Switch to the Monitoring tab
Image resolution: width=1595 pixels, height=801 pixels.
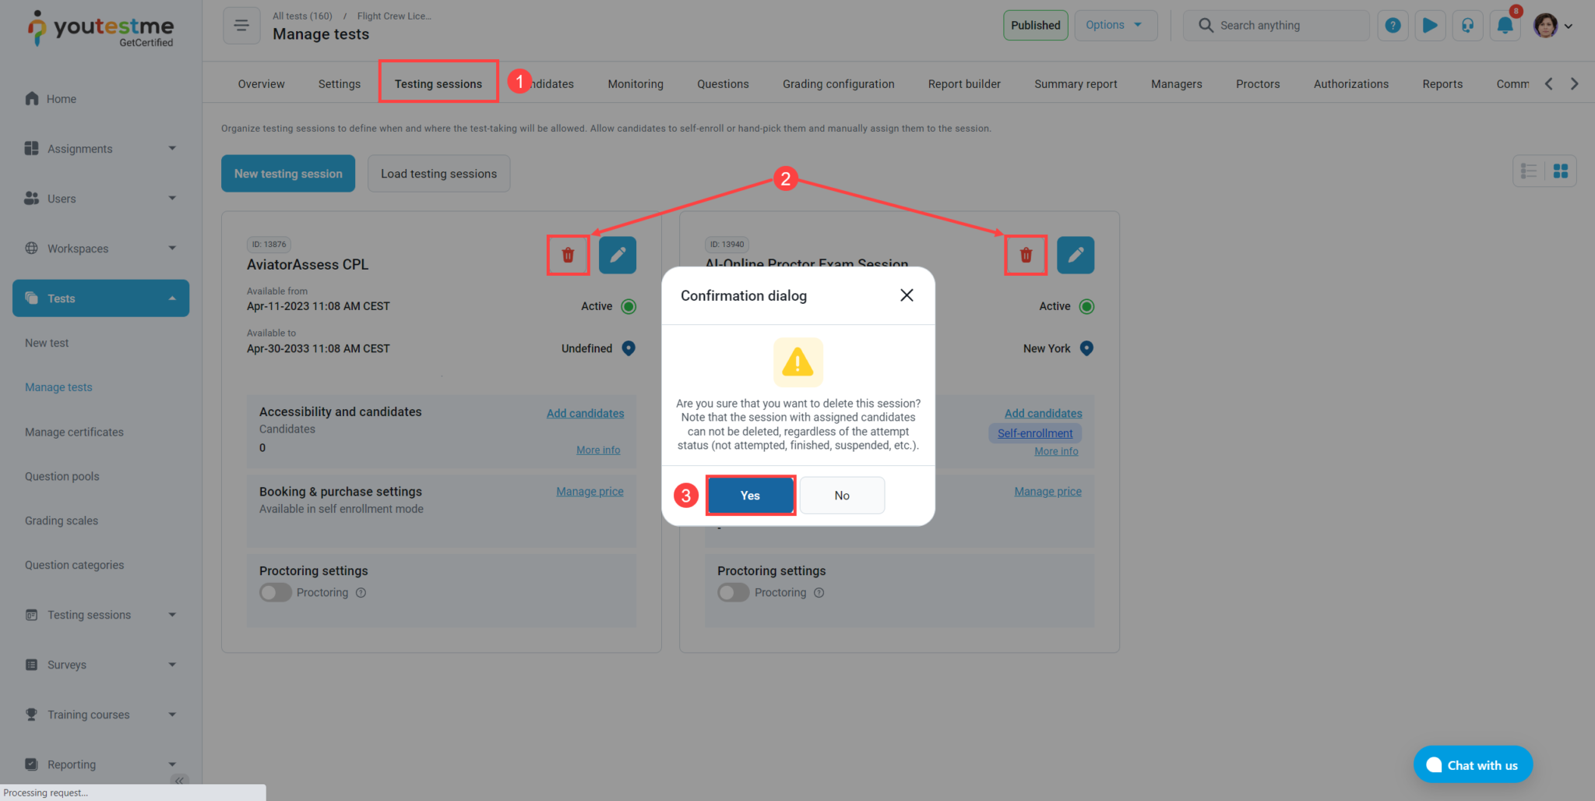tap(636, 84)
